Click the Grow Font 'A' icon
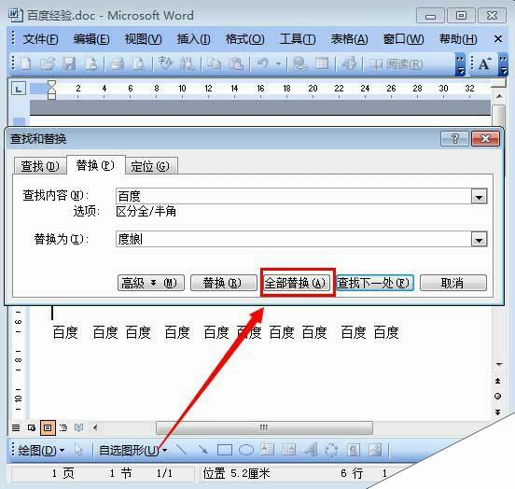The image size is (515, 489). coord(484,63)
